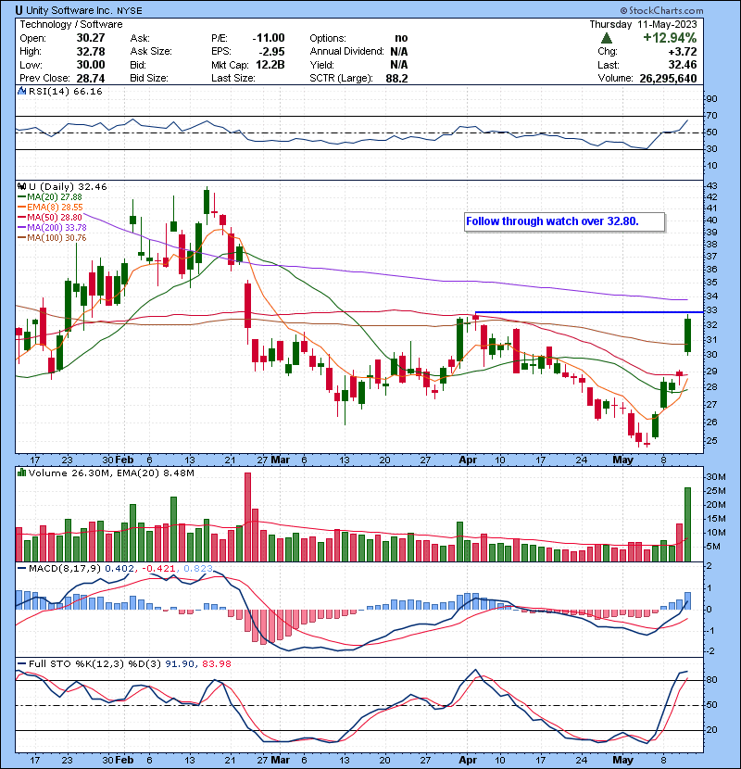Click the 'U (Daily) 32.46' price panel label
The image size is (741, 769).
[x=68, y=186]
